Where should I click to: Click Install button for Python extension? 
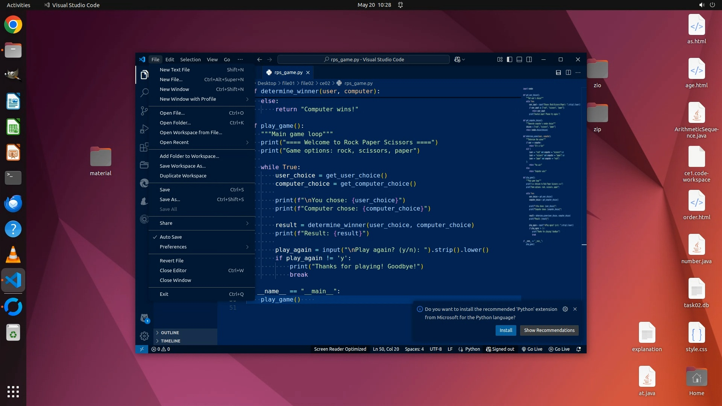point(506,330)
